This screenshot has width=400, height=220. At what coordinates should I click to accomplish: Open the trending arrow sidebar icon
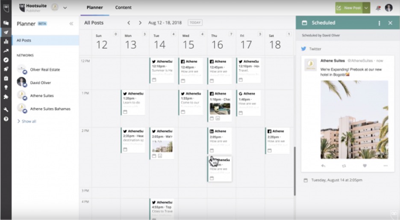click(x=6, y=51)
